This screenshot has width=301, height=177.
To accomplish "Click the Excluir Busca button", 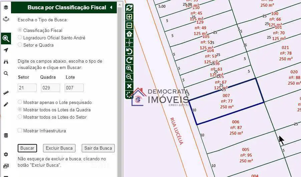I will (x=59, y=148).
